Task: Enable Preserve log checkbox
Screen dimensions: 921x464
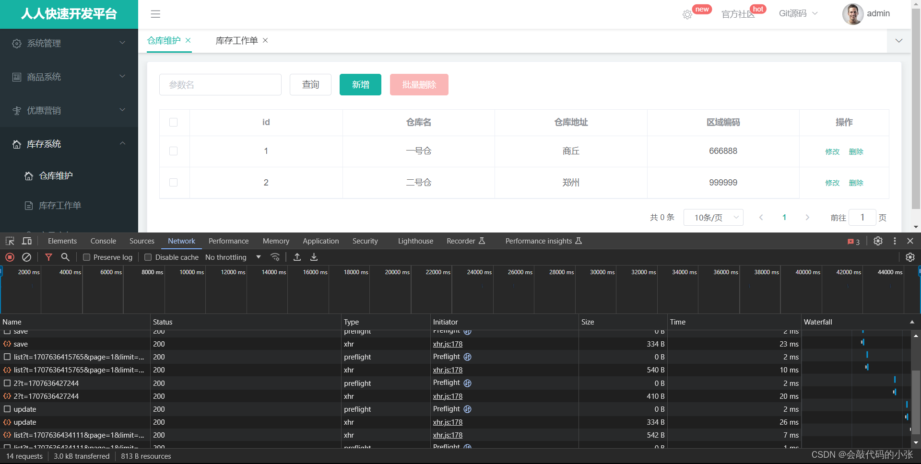Action: (87, 257)
